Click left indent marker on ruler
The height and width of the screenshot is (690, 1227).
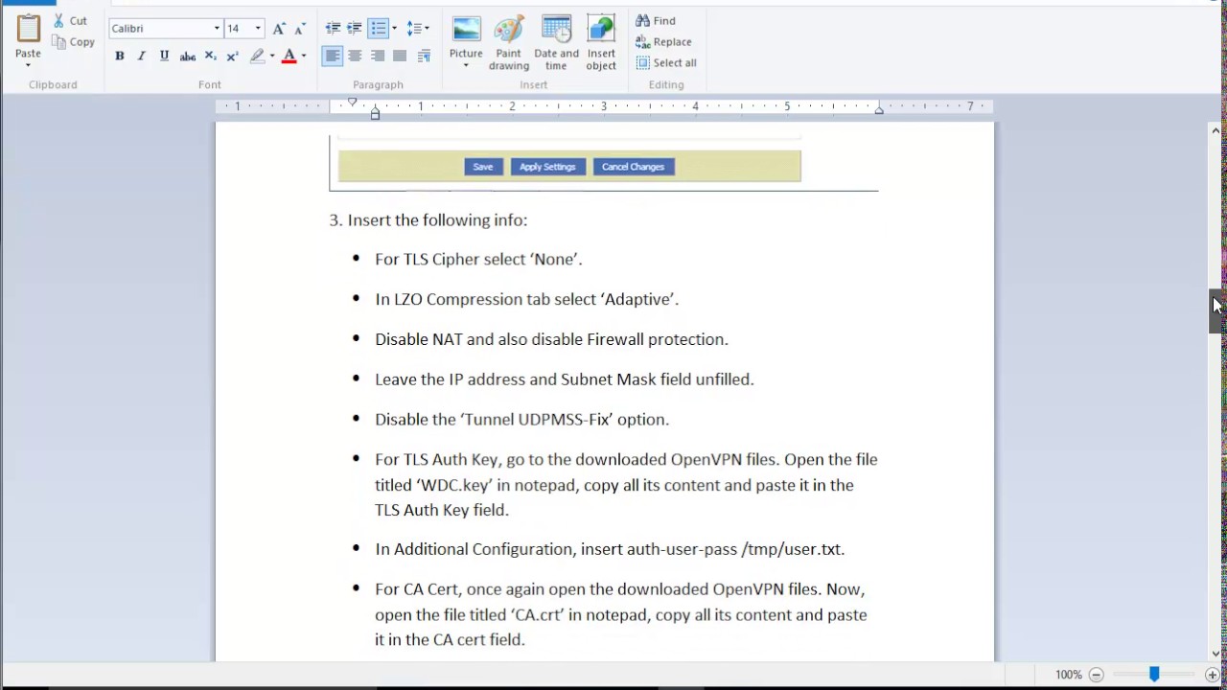[x=375, y=113]
